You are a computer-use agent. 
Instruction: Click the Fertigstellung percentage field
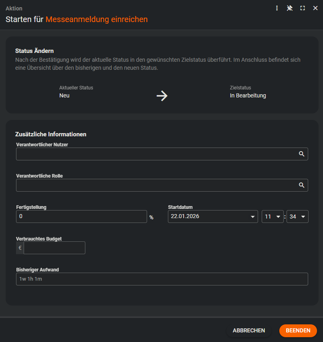point(81,217)
